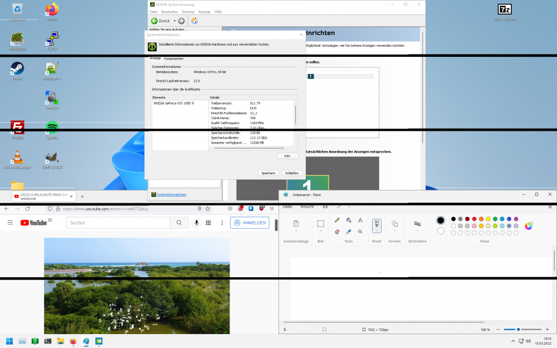Open the YouTube hamburger guide menu
This screenshot has height=348, width=557.
coord(10,223)
